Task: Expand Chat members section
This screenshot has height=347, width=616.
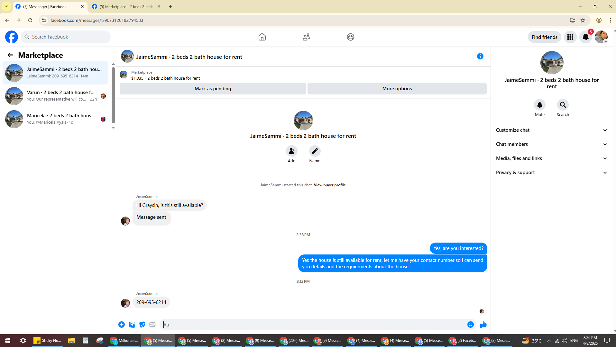Action: [x=551, y=144]
